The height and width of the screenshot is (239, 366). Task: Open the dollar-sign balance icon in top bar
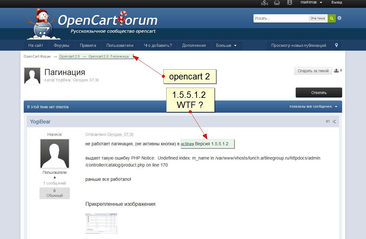(265, 3)
